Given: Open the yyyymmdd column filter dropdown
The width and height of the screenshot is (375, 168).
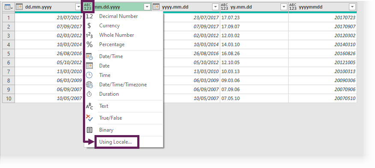Looking at the screenshot, I should tap(352, 7).
